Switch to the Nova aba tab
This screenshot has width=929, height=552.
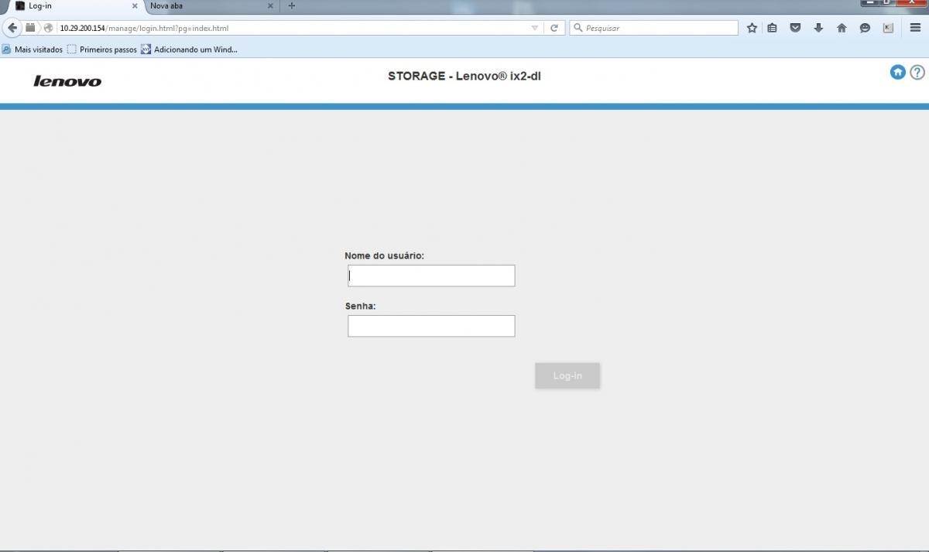pos(209,5)
